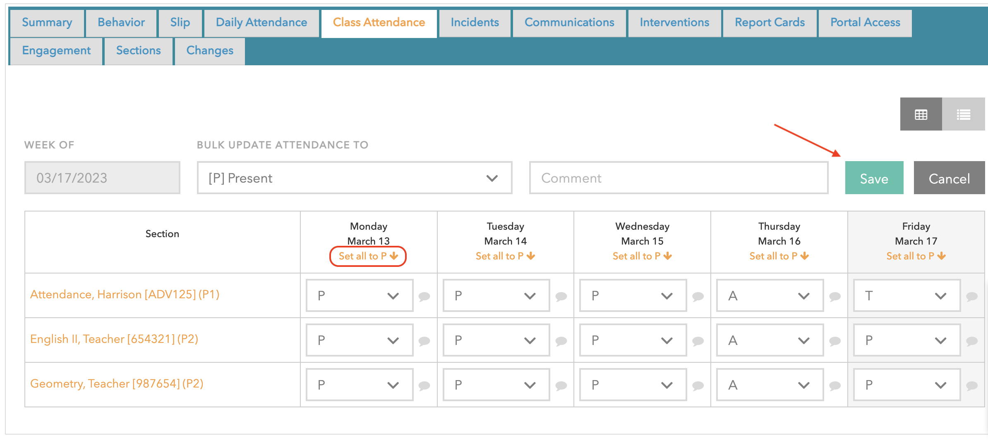Open the Report Cards tab
This screenshot has height=447, width=988.
click(770, 22)
